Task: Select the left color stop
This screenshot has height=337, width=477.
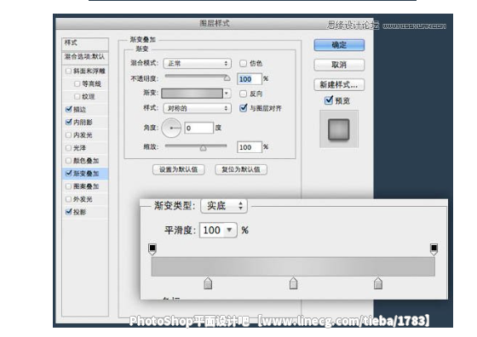Action: coord(208,283)
